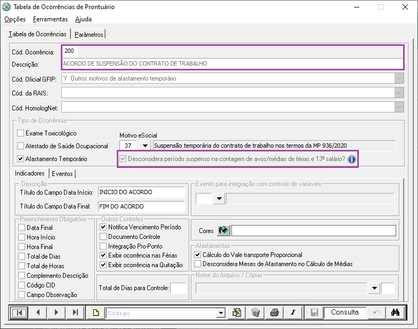Toggle Notifica Vencimento Período
Screen dimensions: 418x329
(x=103, y=227)
